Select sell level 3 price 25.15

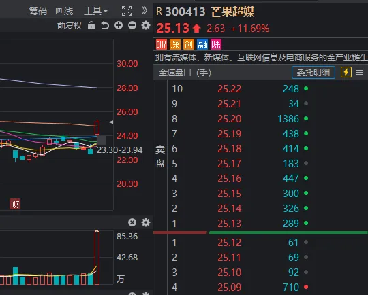point(229,194)
